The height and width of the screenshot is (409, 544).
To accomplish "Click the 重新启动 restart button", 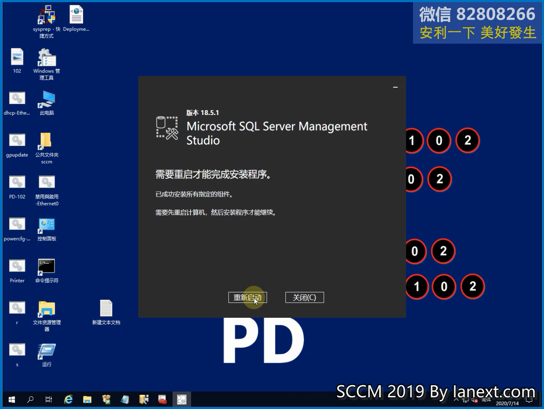I will [247, 297].
